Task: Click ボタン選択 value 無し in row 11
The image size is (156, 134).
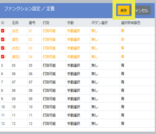Action: click(x=95, y=115)
